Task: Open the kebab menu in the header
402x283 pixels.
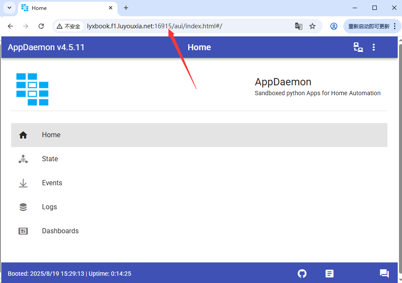Action: pos(374,47)
